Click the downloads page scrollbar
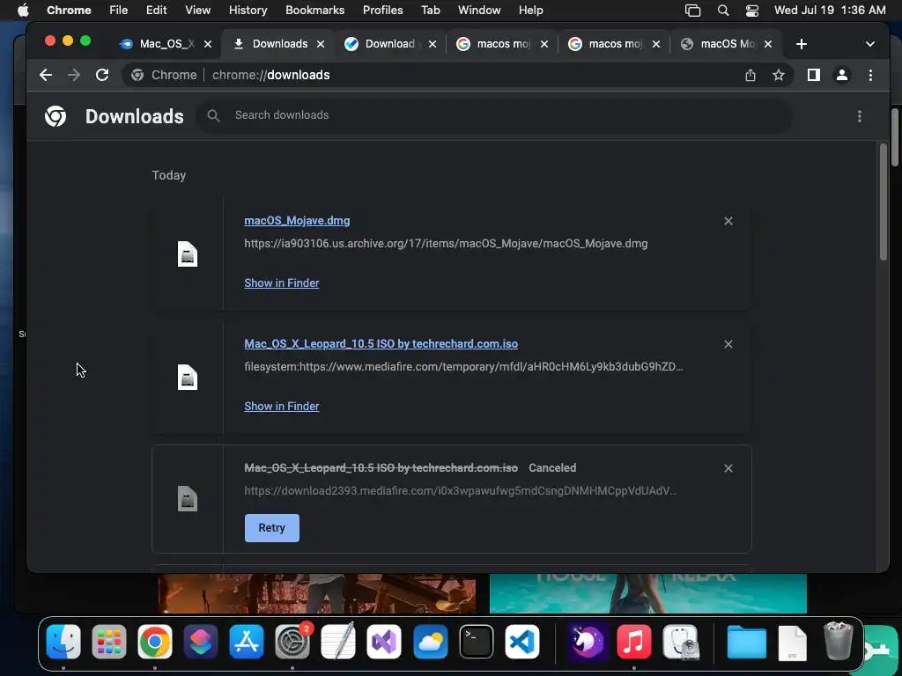This screenshot has width=902, height=676. [883, 202]
